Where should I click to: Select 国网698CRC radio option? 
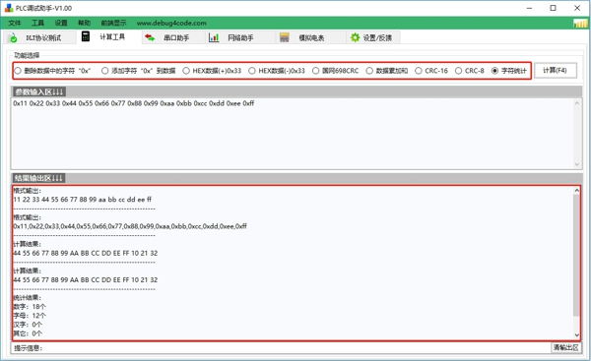(x=336, y=71)
